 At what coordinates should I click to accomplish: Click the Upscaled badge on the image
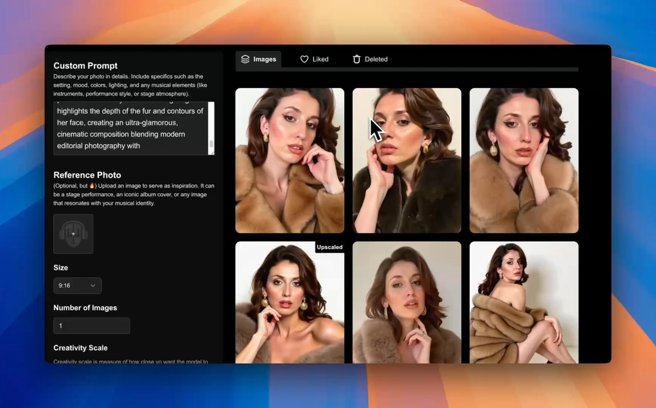(329, 247)
